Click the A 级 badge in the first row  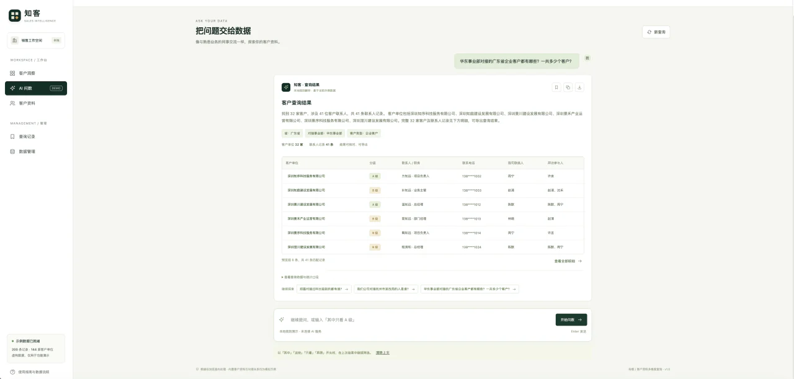(x=375, y=176)
